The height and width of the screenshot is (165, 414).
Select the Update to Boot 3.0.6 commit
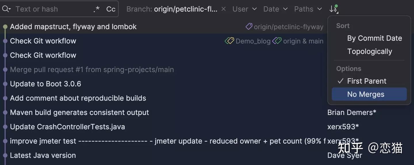[45, 84]
